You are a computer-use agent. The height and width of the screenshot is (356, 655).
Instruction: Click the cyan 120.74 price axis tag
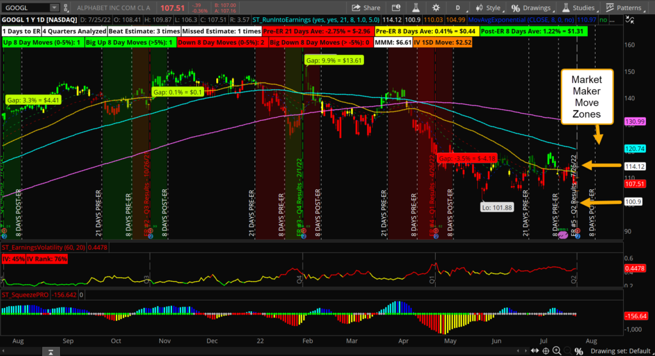[x=635, y=148]
